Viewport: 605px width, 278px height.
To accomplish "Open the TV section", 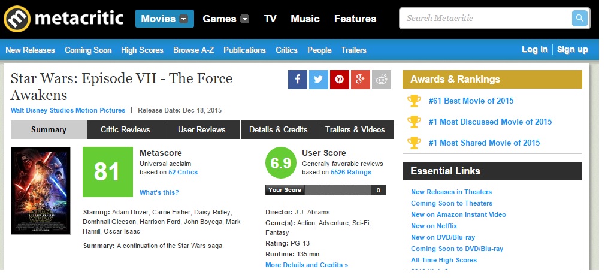I will pos(270,19).
